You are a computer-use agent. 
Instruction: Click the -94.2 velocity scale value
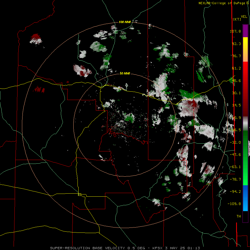235,192
